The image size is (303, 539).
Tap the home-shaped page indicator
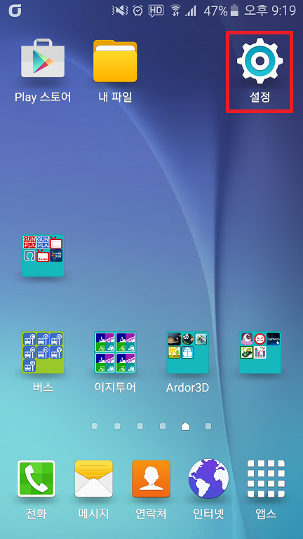click(x=185, y=426)
